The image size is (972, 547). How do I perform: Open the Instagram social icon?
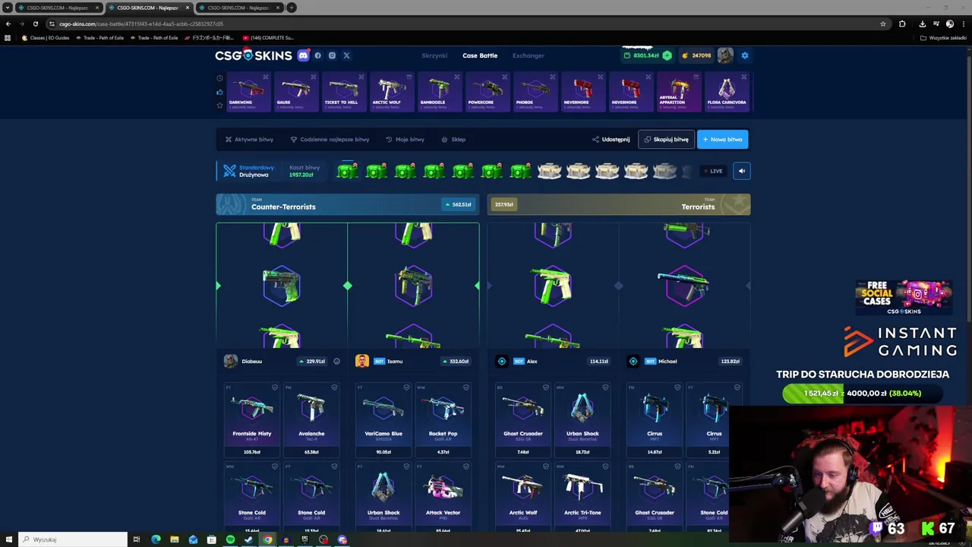point(332,55)
